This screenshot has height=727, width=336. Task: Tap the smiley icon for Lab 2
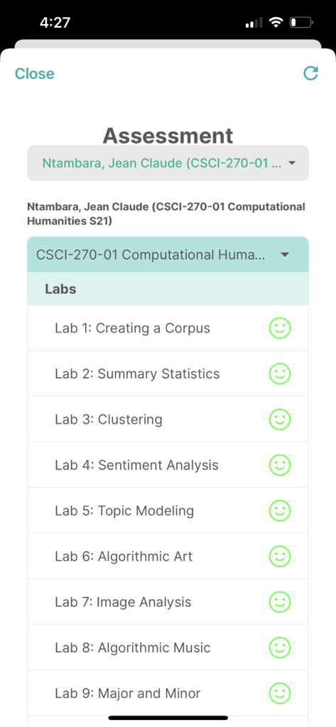click(280, 373)
